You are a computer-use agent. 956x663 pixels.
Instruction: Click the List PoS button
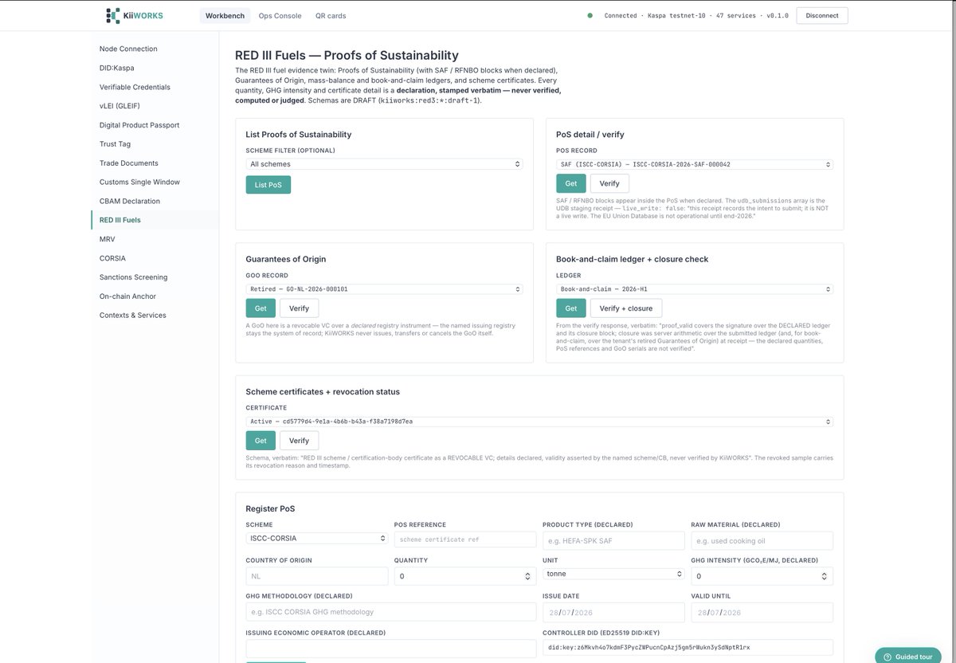tap(268, 185)
